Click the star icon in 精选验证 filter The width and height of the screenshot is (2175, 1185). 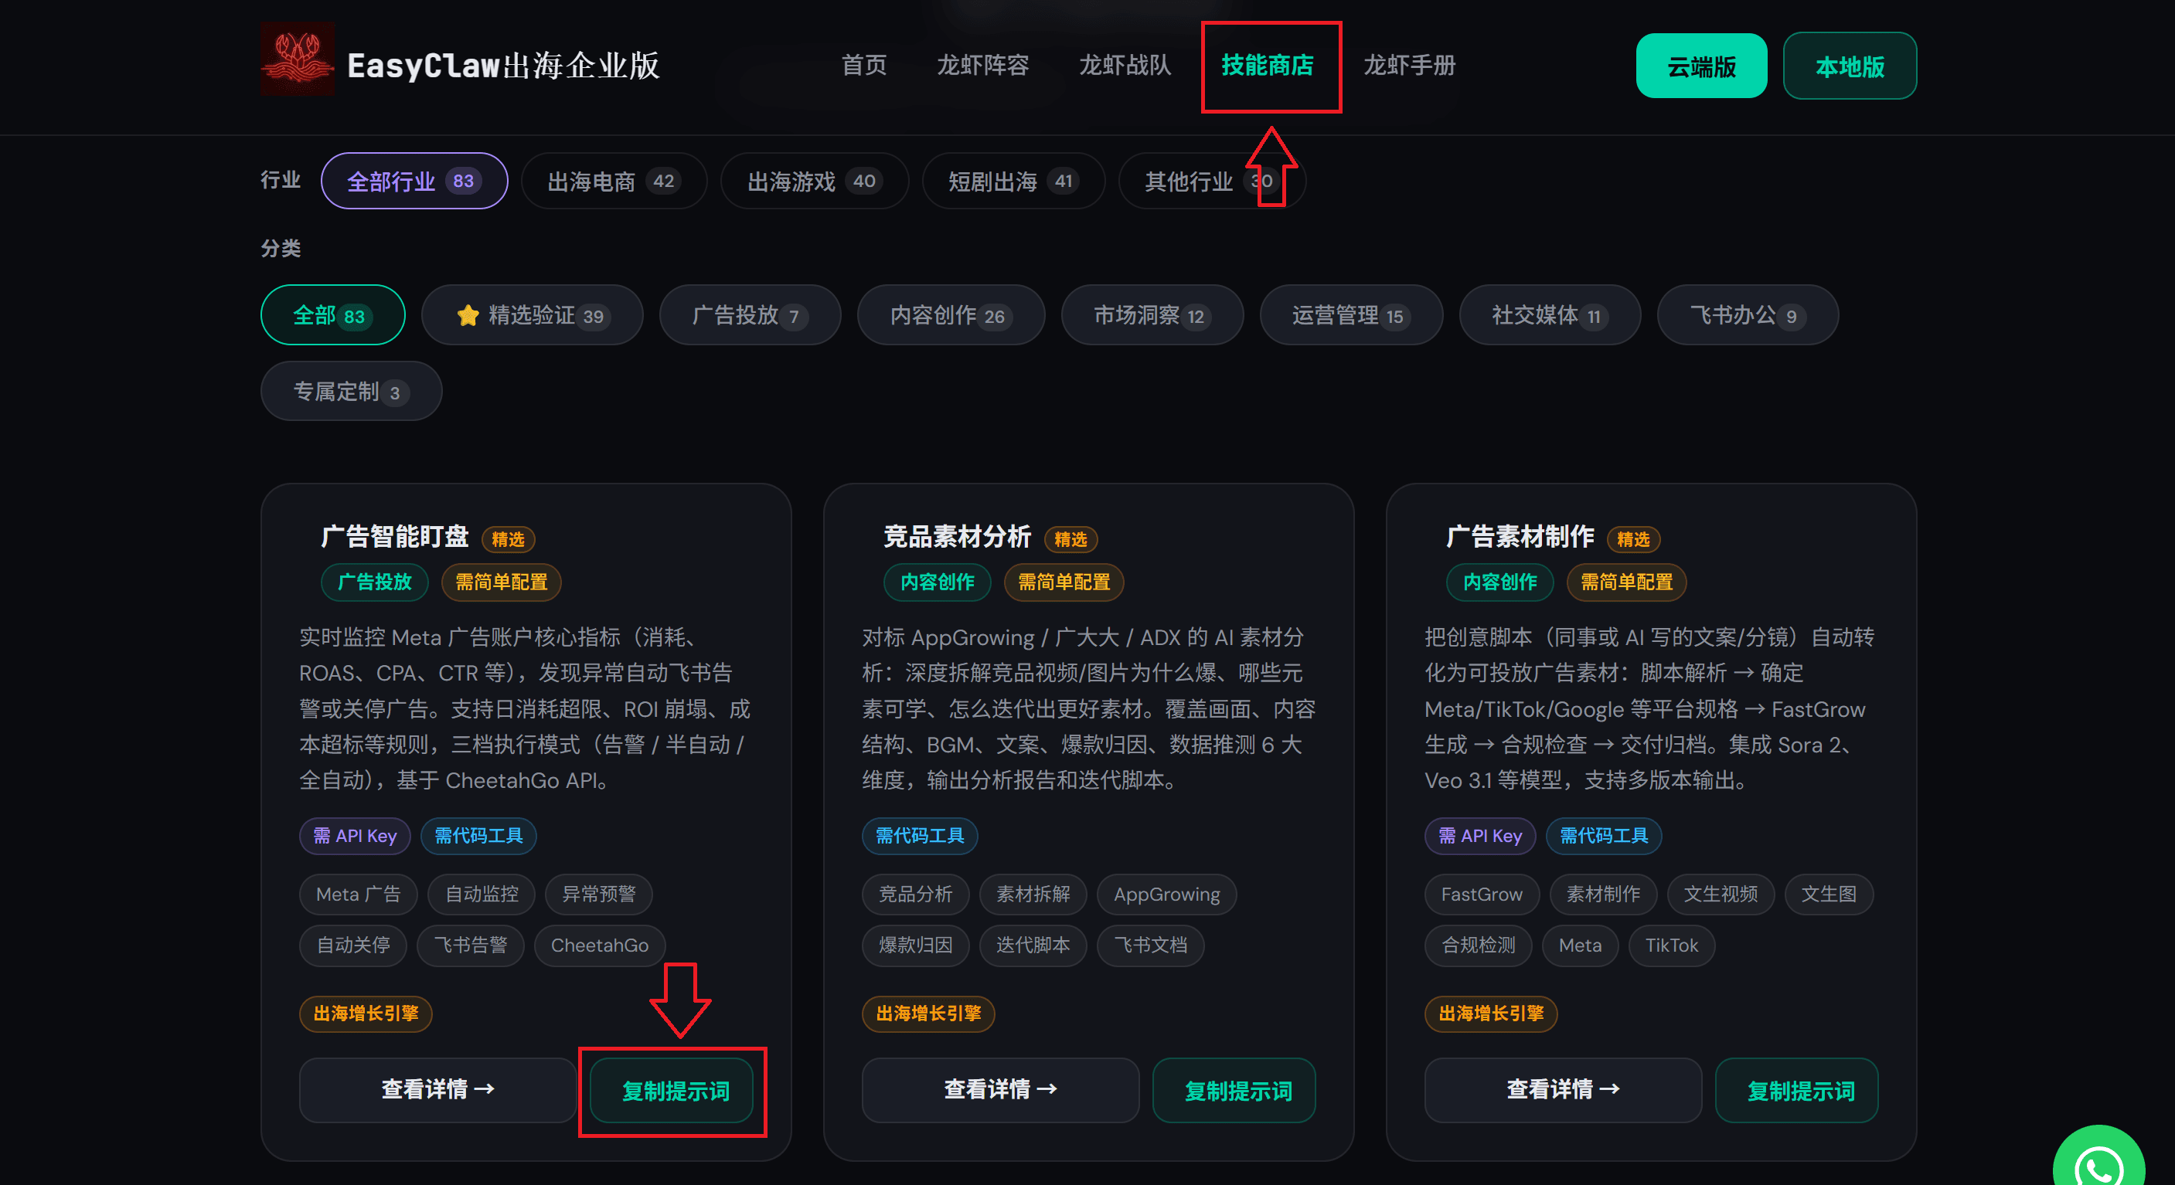point(468,316)
